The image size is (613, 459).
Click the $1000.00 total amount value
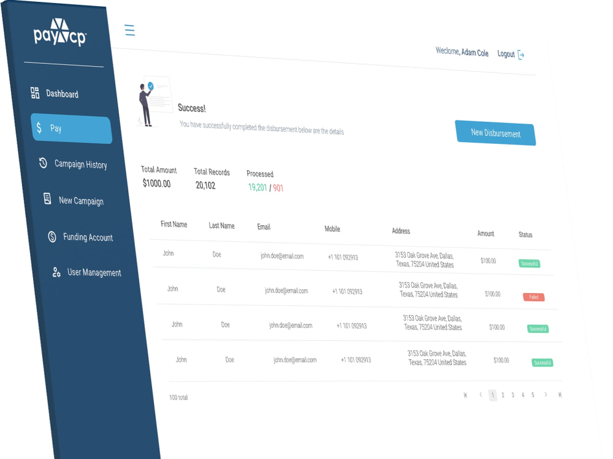coord(156,183)
